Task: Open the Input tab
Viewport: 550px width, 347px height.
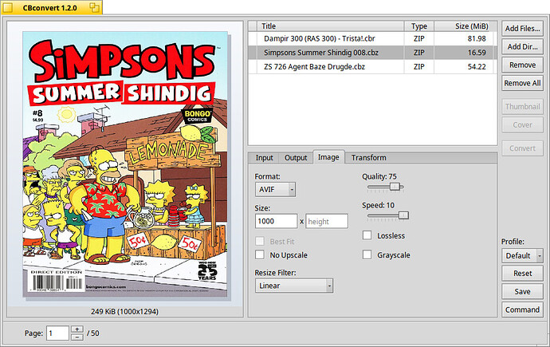Action: 264,158
